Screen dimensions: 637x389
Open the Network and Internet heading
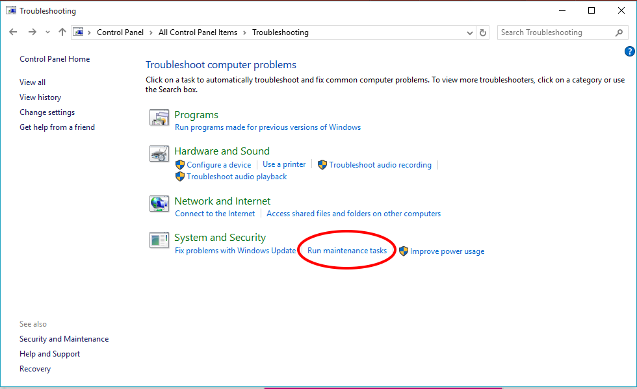point(222,201)
